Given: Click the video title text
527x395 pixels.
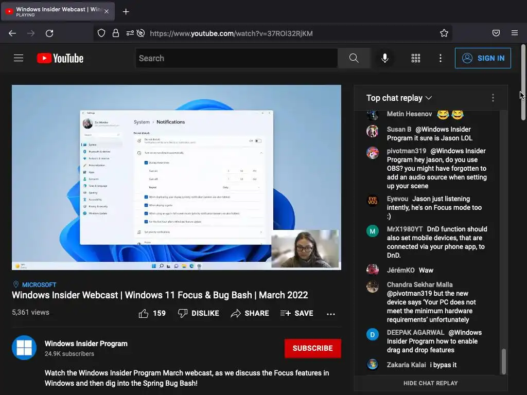Looking at the screenshot, I should 160,295.
